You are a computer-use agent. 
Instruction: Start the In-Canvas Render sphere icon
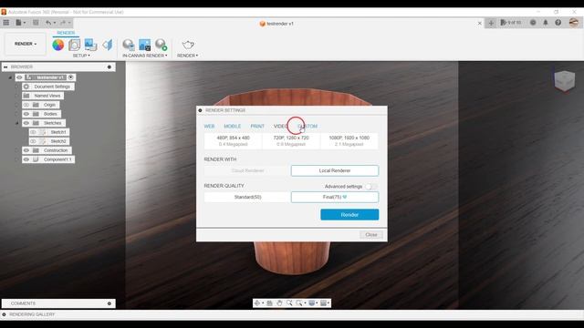[x=129, y=45]
